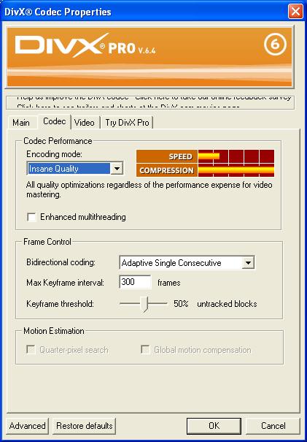Confirm settings with the OK button
Viewport: 307px width, 442px height.
(x=214, y=426)
